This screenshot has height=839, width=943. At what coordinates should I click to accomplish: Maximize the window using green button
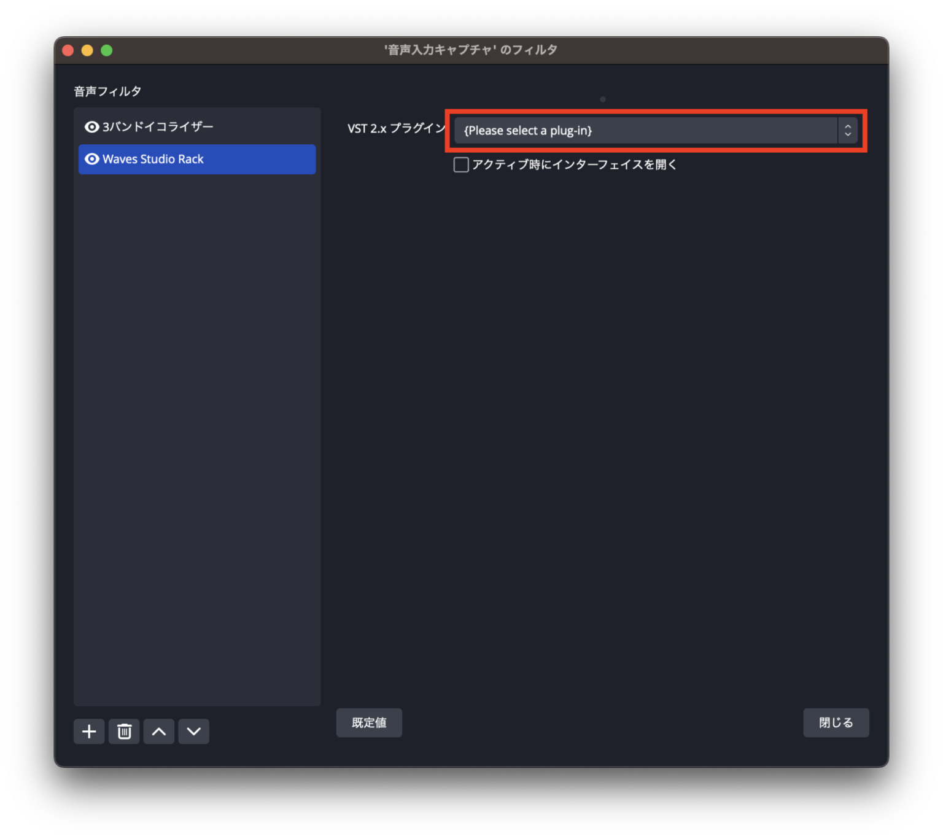click(x=107, y=50)
